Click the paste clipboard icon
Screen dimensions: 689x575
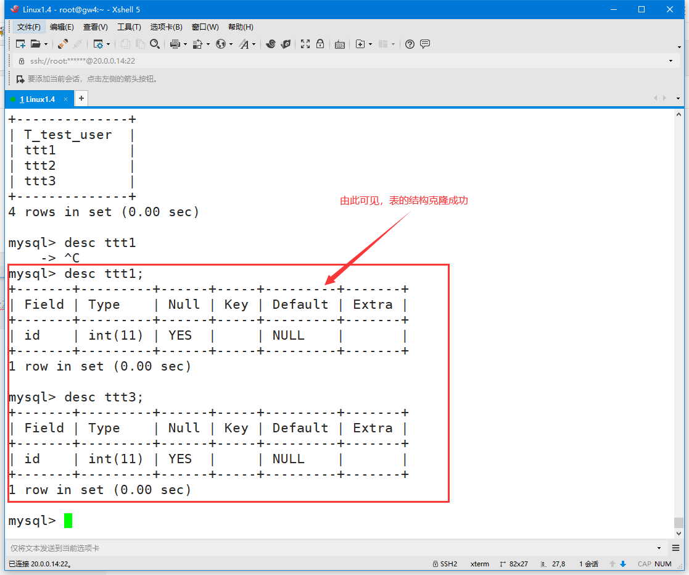click(140, 44)
